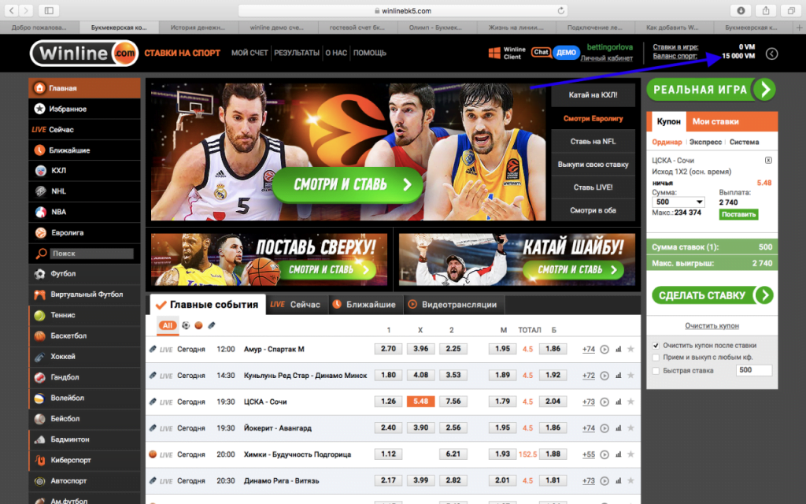
Task: Select Евролига in sidebar
Action: click(x=84, y=232)
